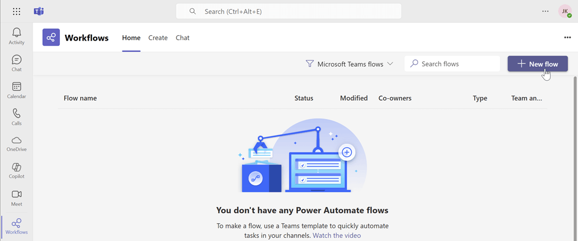This screenshot has width=578, height=241.
Task: Open the Activity bell icon
Action: pyautogui.click(x=17, y=36)
